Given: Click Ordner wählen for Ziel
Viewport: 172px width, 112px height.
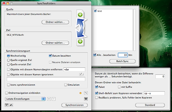Looking at the screenshot, I should click(x=55, y=43).
